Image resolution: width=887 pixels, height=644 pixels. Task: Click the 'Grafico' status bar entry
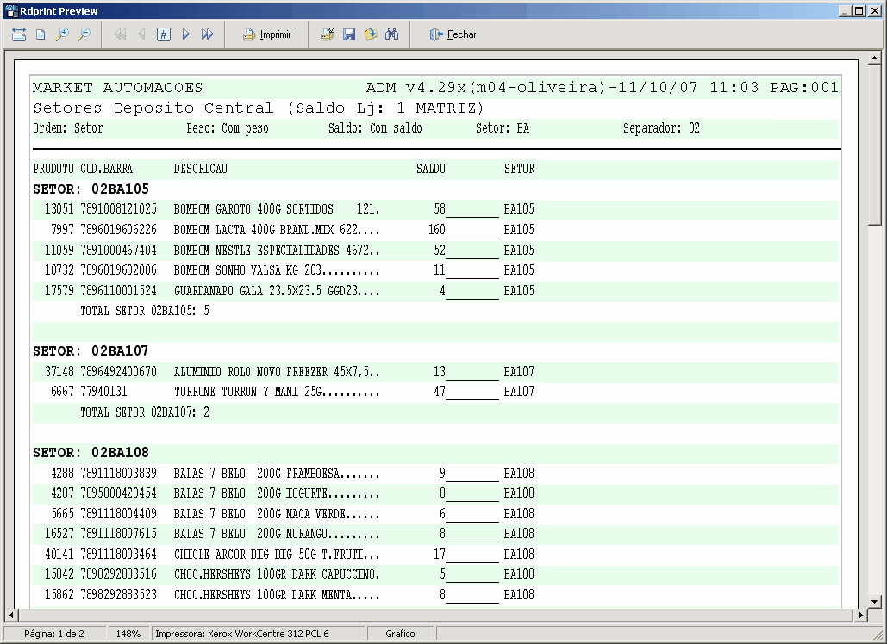coord(401,634)
